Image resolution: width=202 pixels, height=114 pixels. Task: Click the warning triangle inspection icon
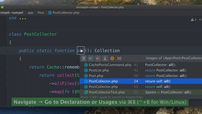click(x=192, y=20)
